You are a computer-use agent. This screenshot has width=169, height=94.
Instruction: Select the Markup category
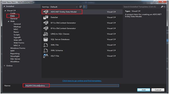pos(17,27)
